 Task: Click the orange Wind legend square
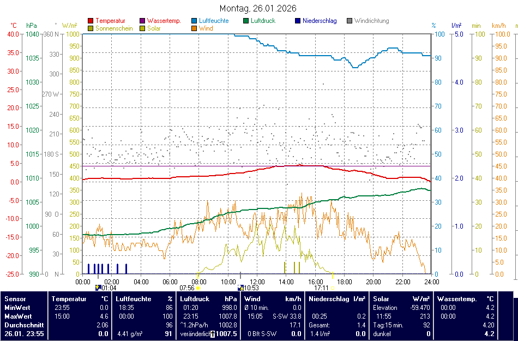click(x=195, y=28)
